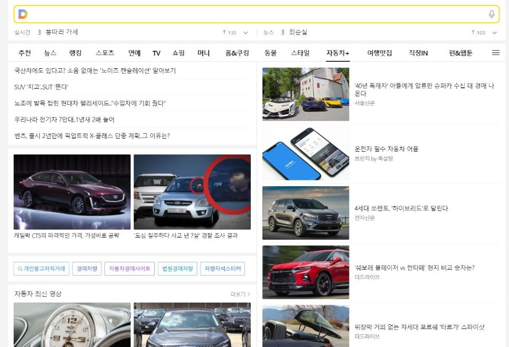509x347 pixels.
Task: Expand realtime search ranking chevron near 130
Action: click(245, 33)
